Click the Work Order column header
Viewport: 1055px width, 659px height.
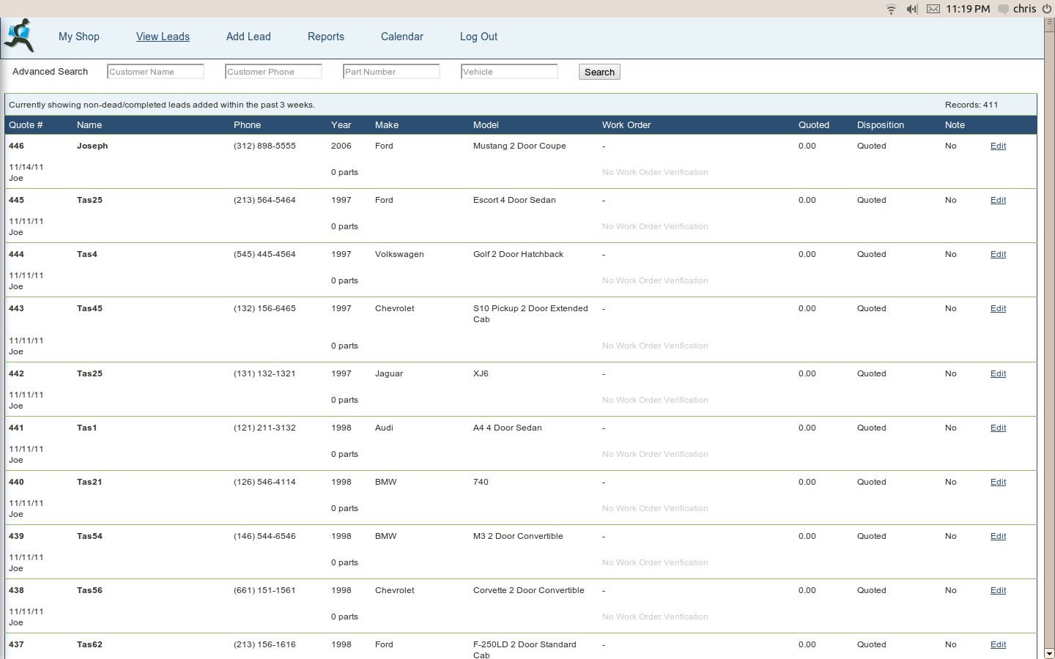click(626, 125)
